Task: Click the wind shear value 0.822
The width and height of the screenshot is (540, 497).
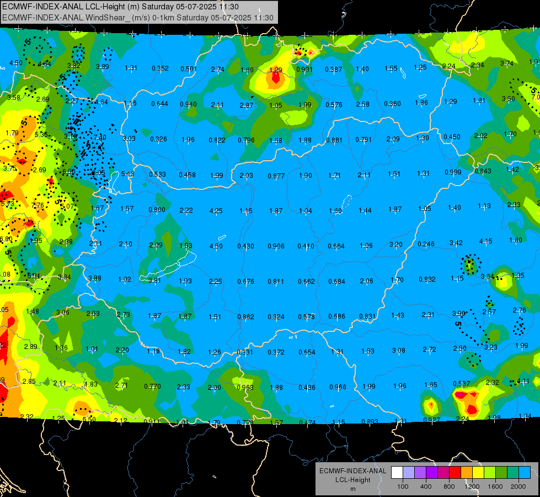Action: (x=217, y=140)
